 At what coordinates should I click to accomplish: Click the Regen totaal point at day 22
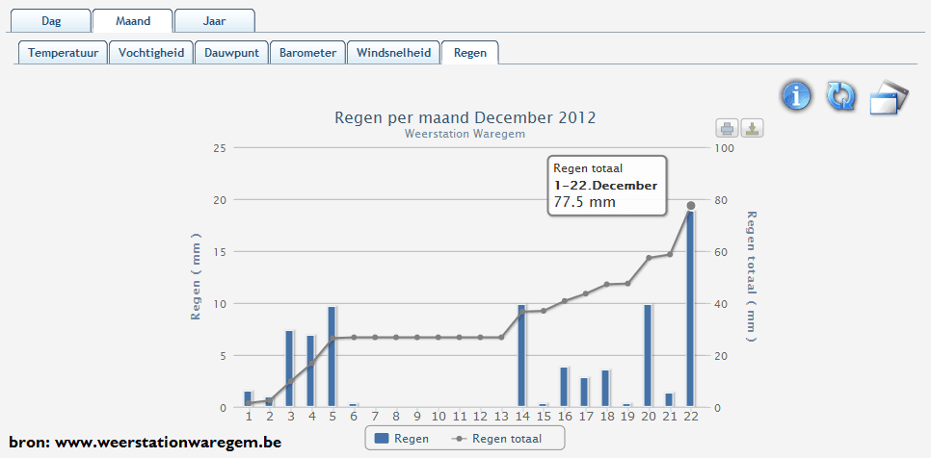(x=690, y=206)
